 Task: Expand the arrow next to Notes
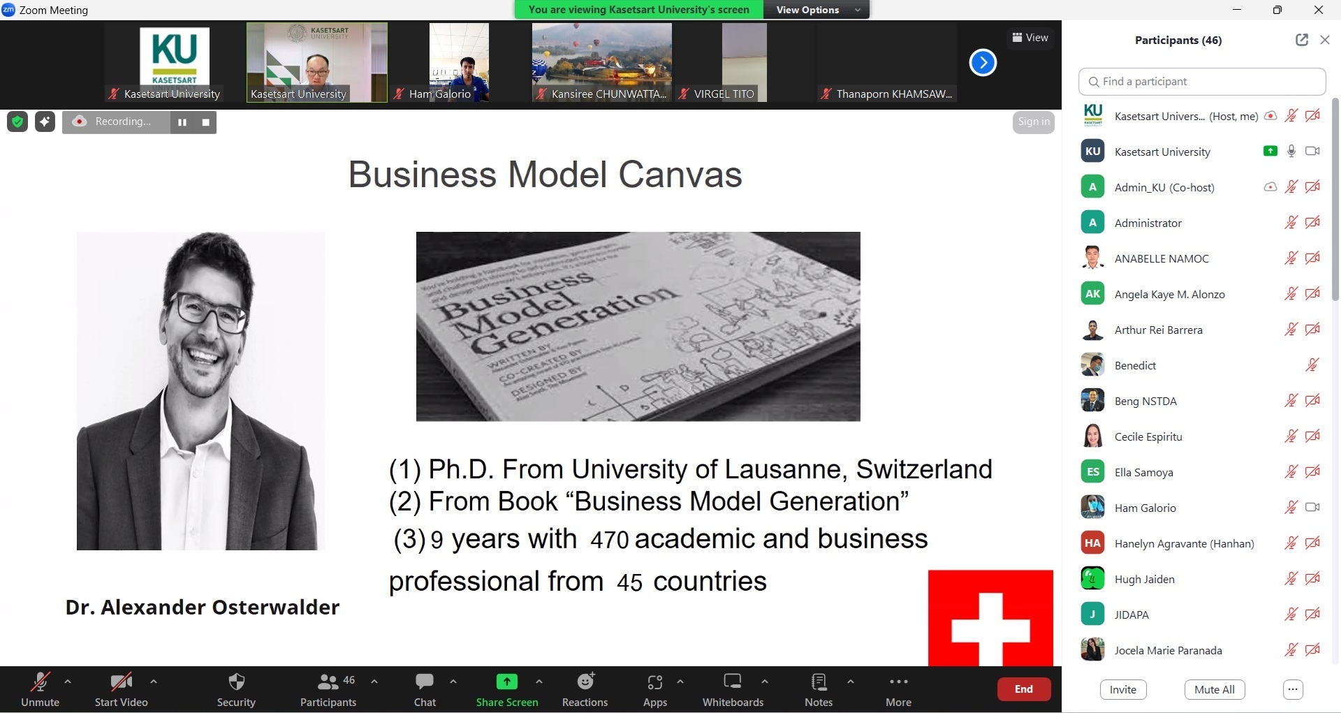coord(850,682)
